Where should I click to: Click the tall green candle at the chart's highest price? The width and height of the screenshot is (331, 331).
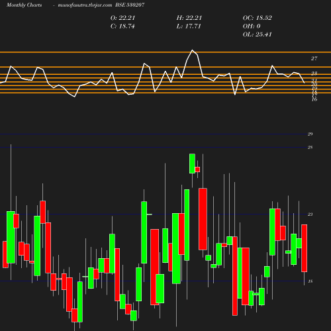pyautogui.click(x=192, y=164)
